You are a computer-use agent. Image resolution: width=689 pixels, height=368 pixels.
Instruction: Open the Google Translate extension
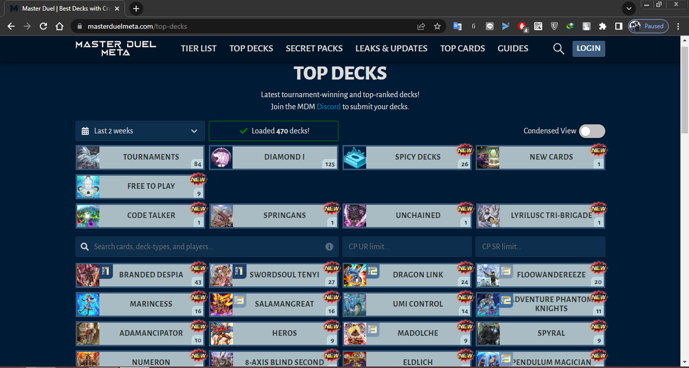coord(457,26)
